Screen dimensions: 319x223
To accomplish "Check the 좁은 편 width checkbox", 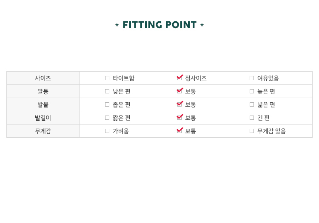I will pos(107,104).
